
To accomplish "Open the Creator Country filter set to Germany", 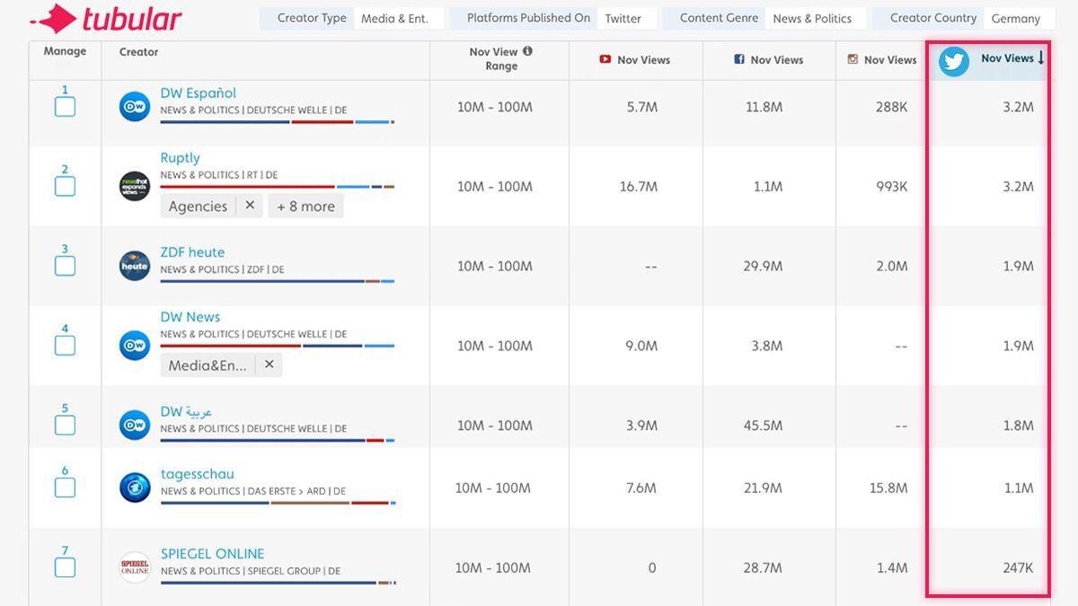I will tap(1019, 18).
